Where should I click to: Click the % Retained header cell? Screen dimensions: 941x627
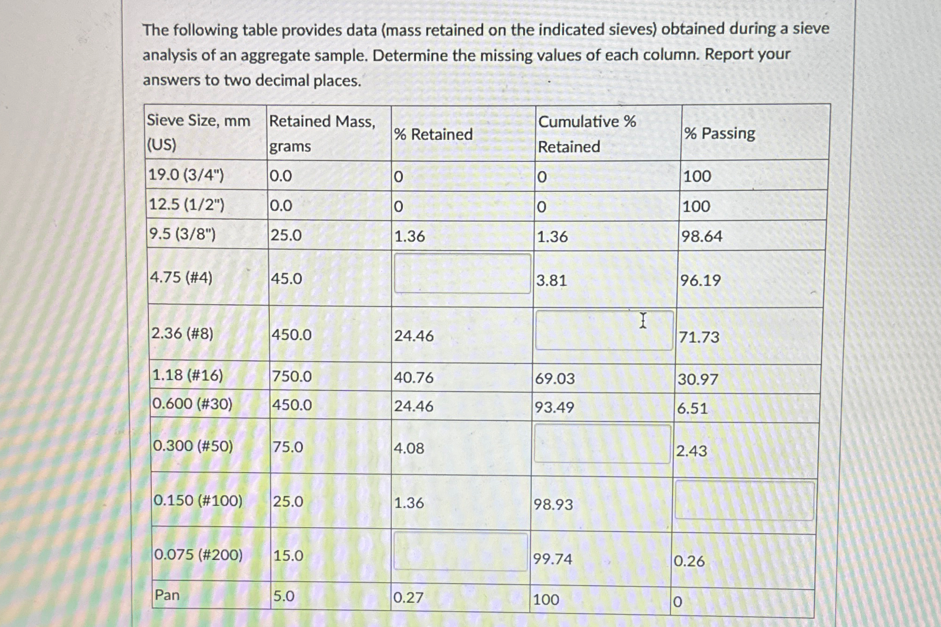(x=433, y=135)
